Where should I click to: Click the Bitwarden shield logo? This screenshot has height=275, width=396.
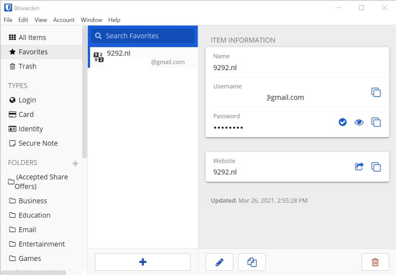8,8
